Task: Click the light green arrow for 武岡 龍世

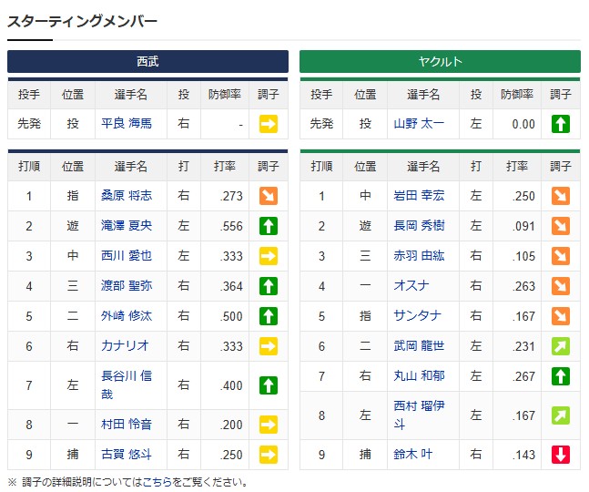Action: pos(561,346)
